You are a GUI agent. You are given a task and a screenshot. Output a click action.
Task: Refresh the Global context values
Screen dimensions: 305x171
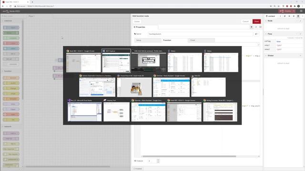(301, 56)
